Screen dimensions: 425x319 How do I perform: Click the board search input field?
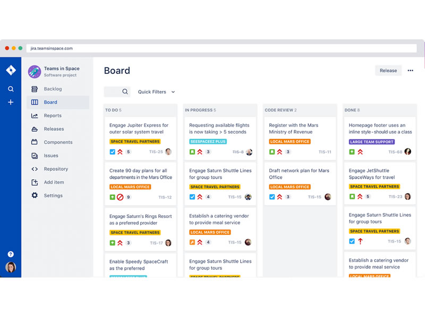click(113, 92)
